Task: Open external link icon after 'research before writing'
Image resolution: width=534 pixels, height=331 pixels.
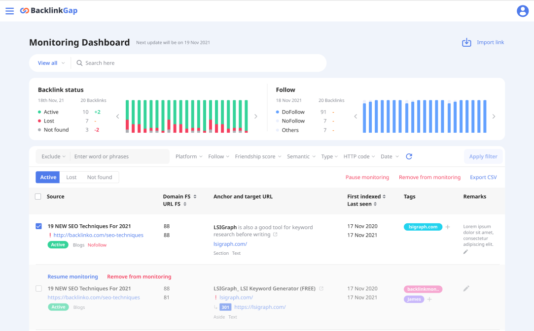Action: tap(275, 235)
